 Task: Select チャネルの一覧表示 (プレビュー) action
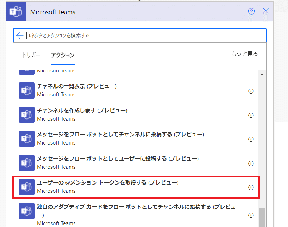point(136,90)
